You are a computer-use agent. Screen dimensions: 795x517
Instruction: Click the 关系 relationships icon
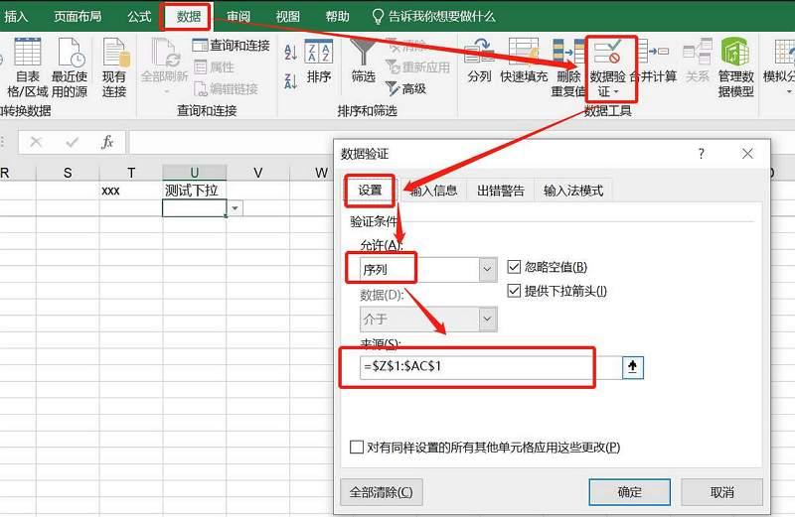coord(698,62)
